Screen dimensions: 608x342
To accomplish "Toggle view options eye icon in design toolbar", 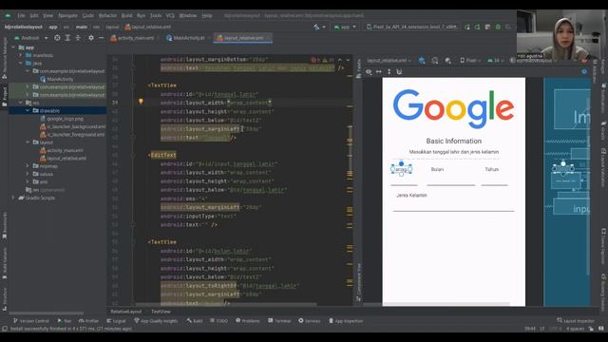I will click(369, 72).
